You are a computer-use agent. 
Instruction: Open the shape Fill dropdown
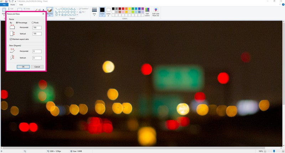pyautogui.click(x=83, y=12)
